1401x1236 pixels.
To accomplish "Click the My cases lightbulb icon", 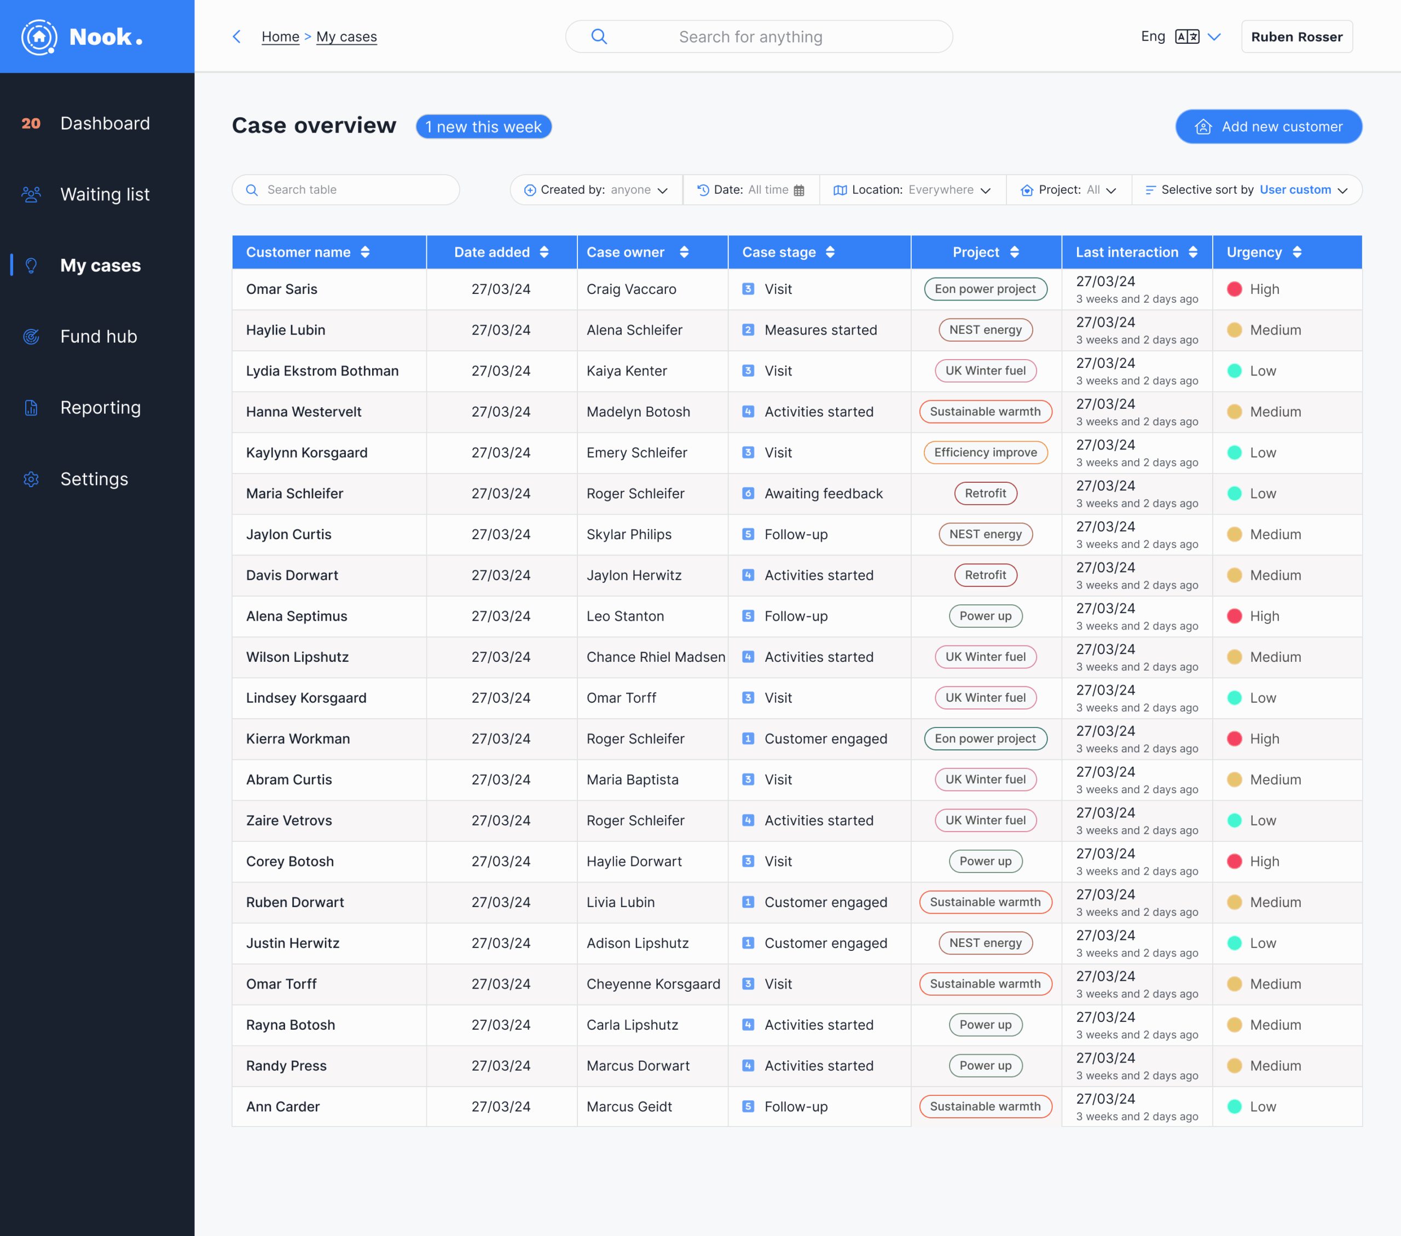I will [x=31, y=265].
